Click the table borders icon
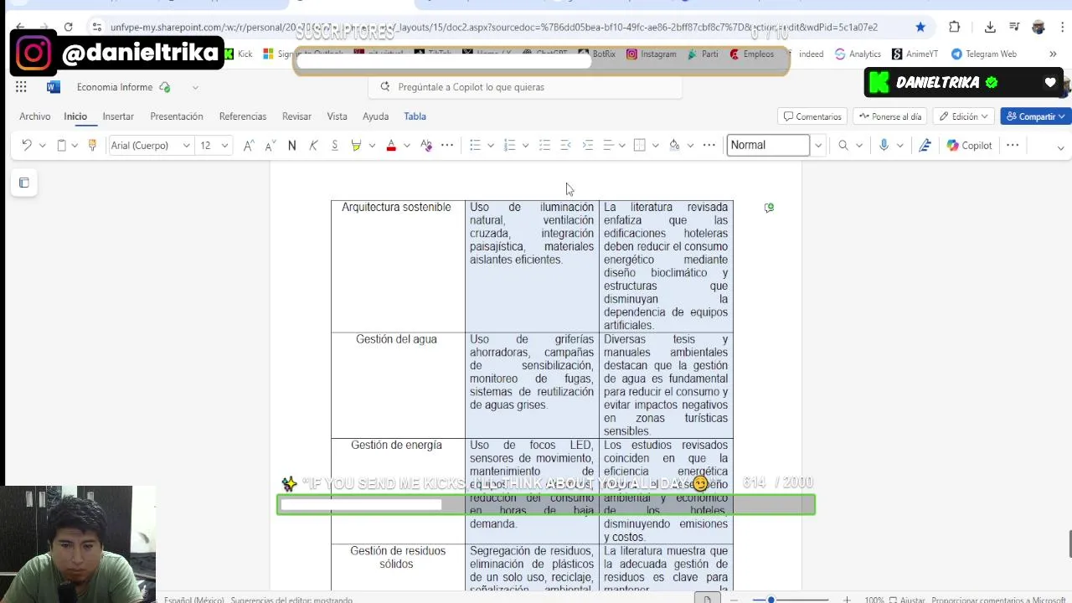Screen dimensions: 1072x603 point(640,146)
